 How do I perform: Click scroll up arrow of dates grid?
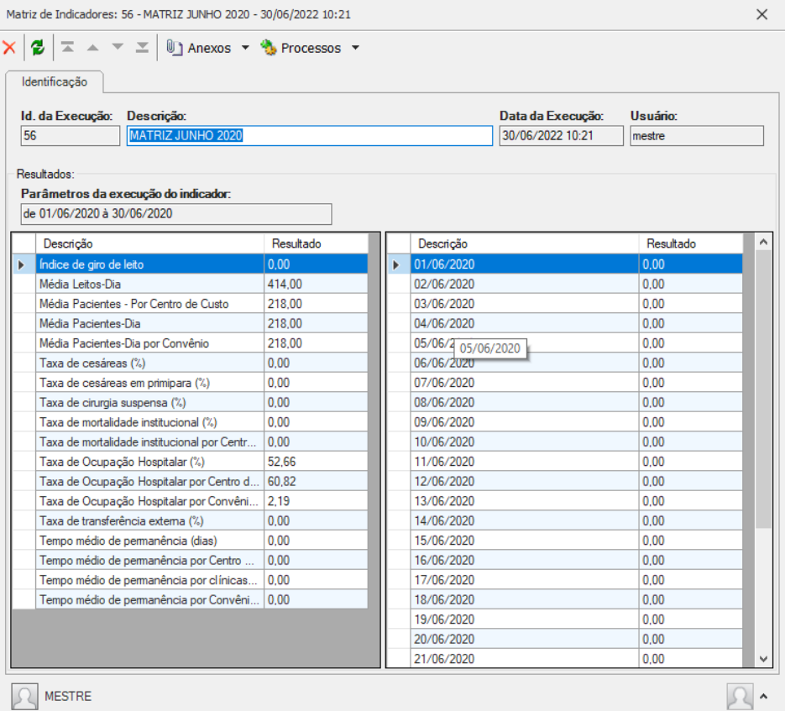click(763, 243)
